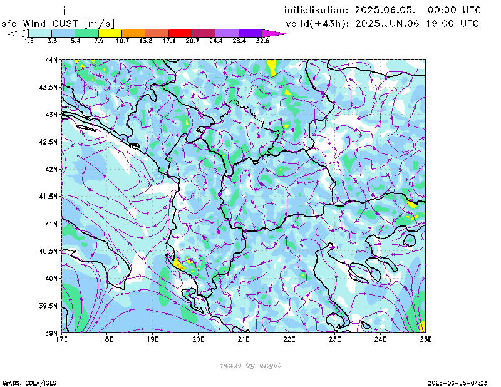Click the yellow 7.9–10.7 legend swatch
The image size is (501, 387).
tap(110, 33)
